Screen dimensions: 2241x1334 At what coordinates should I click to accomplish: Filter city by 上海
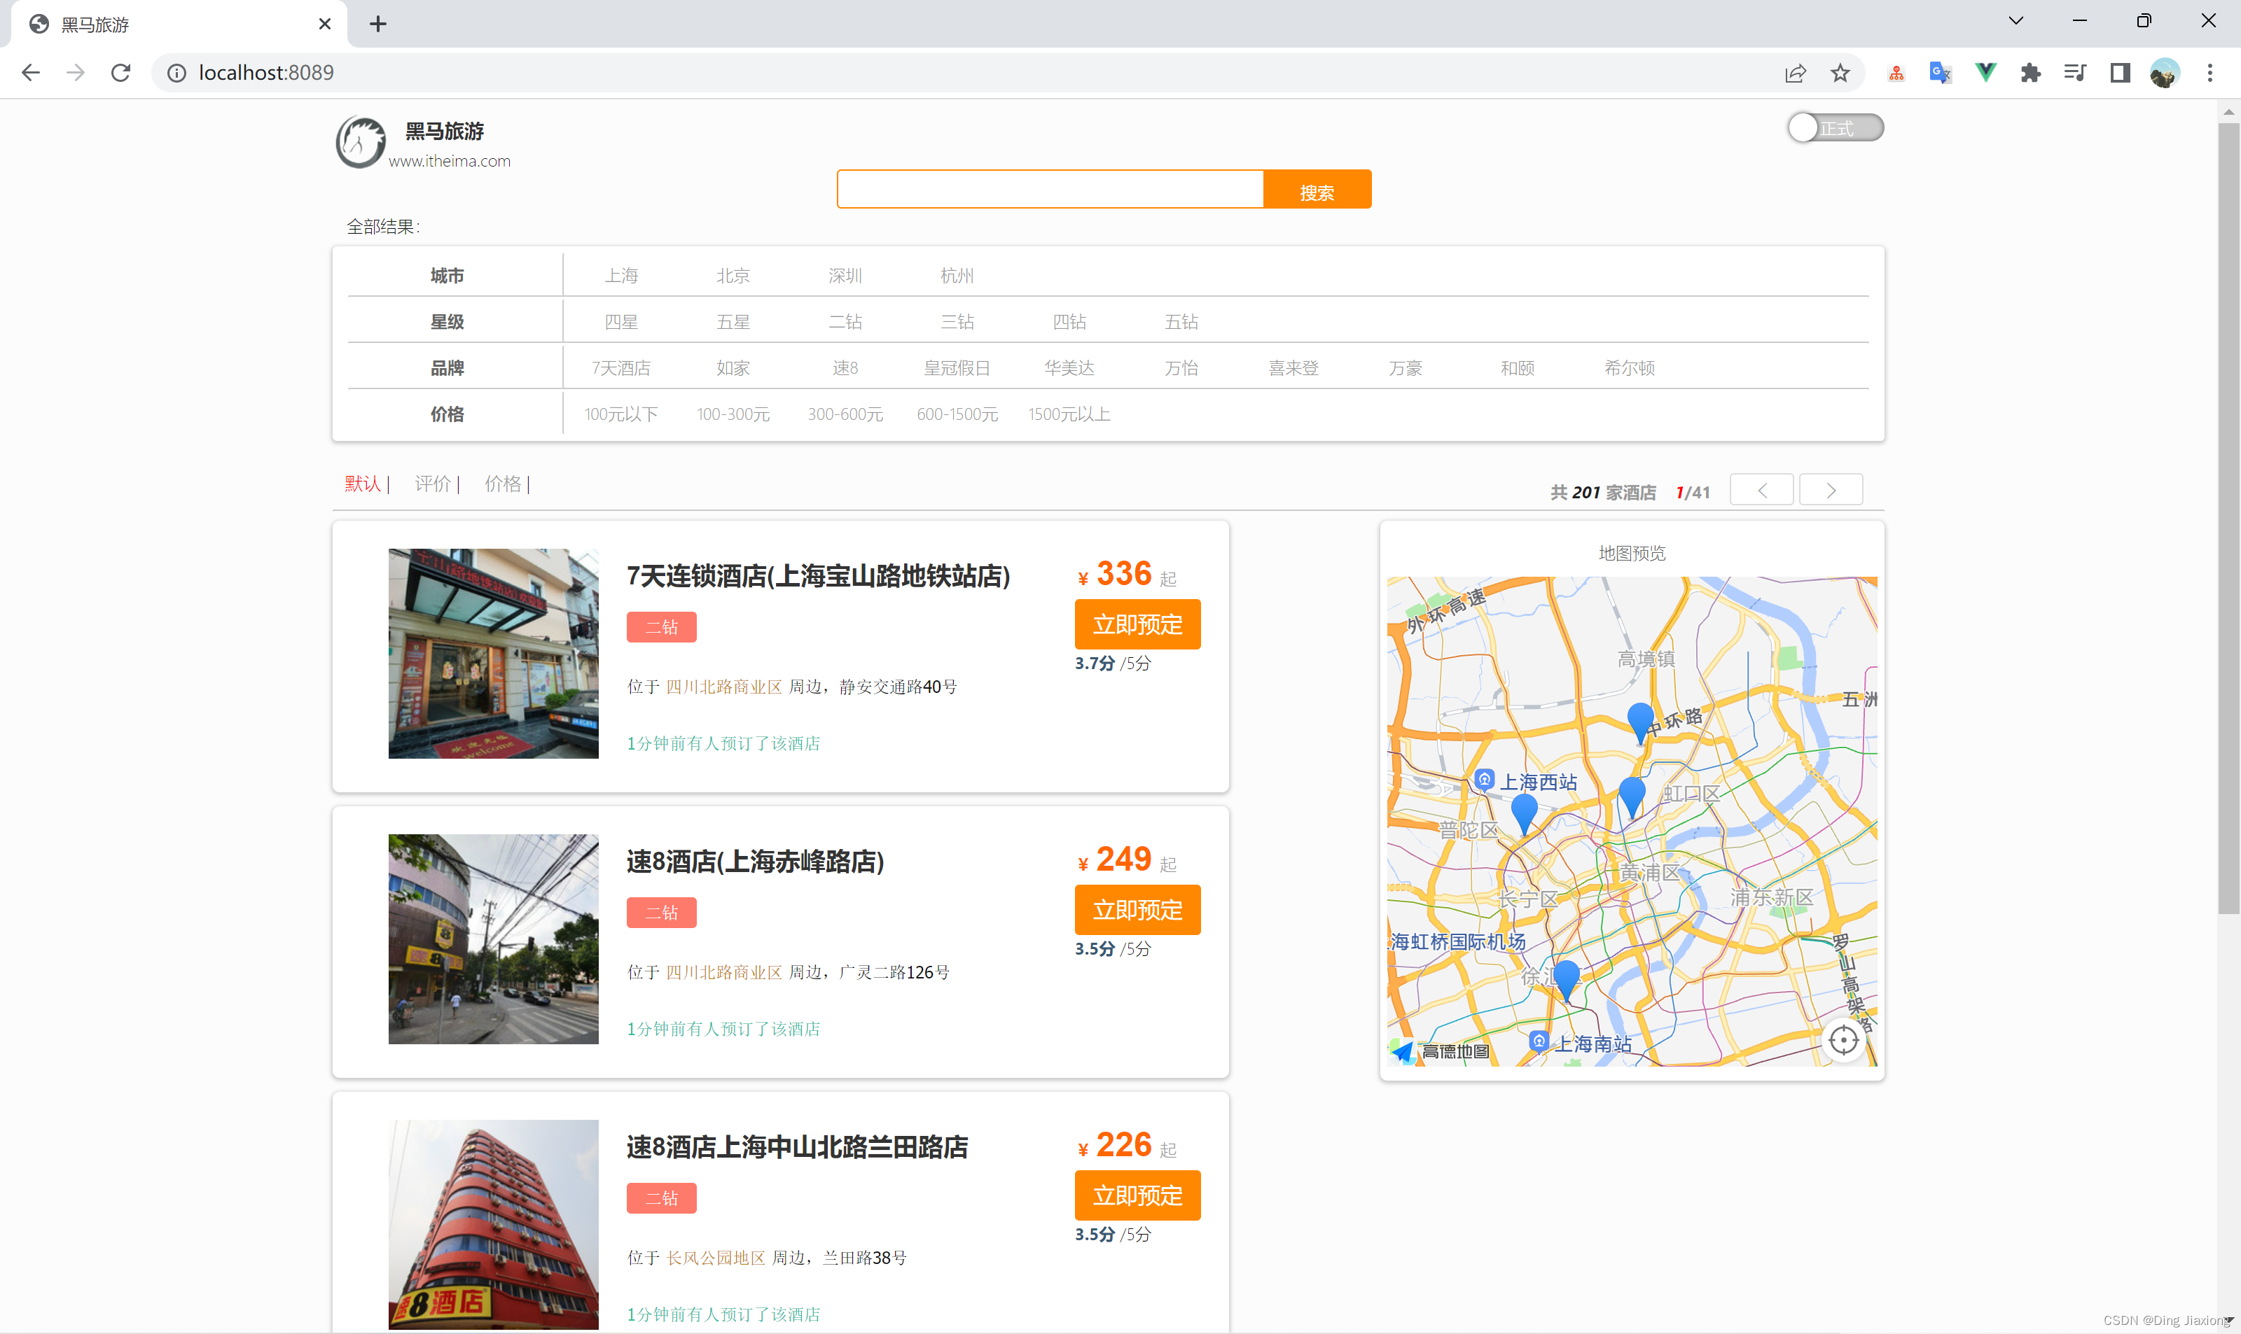point(620,275)
